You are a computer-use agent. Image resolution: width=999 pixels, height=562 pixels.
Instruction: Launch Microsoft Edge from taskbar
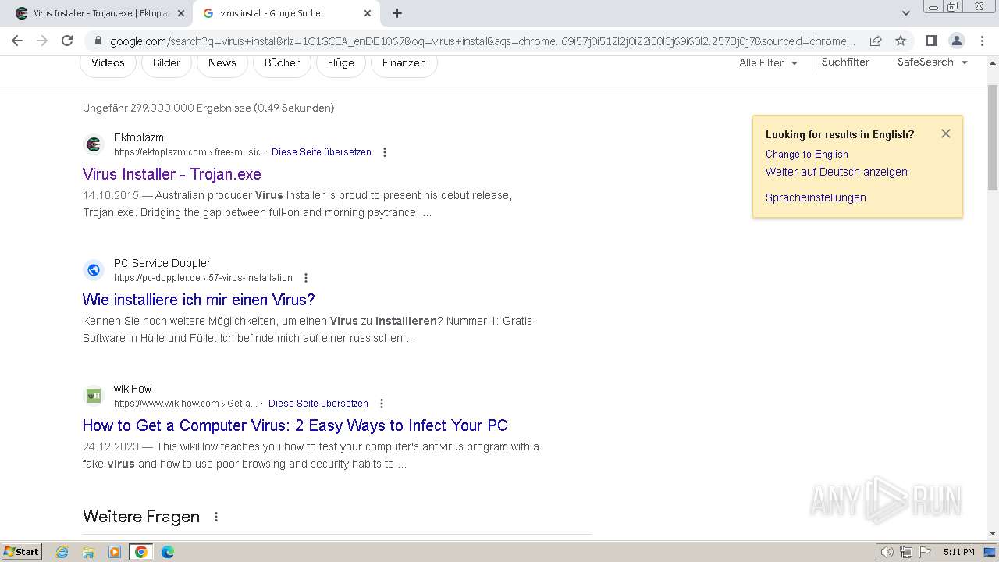click(x=167, y=552)
